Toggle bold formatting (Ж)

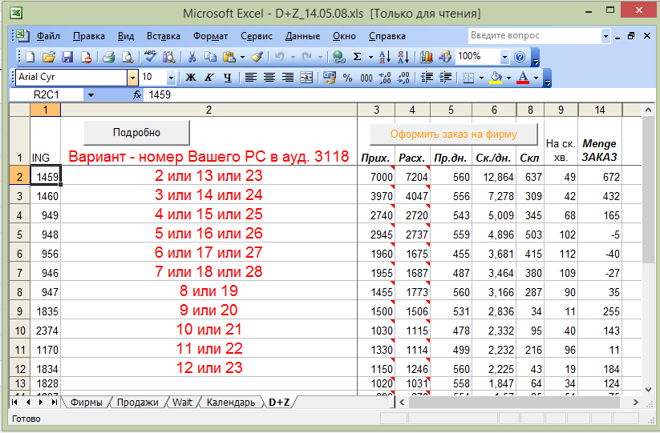click(191, 78)
